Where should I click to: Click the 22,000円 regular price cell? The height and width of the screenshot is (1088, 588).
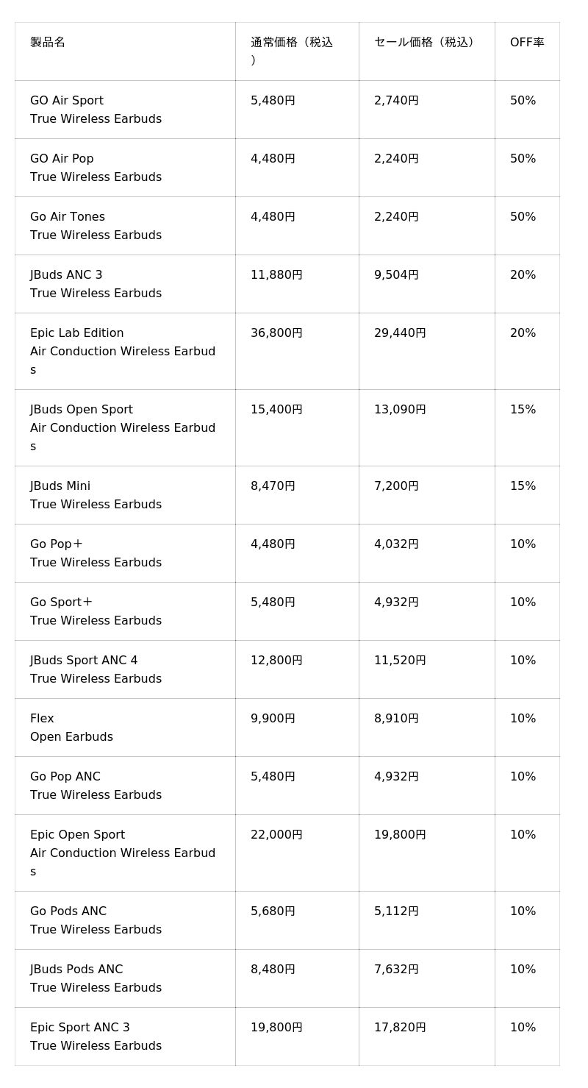[276, 835]
